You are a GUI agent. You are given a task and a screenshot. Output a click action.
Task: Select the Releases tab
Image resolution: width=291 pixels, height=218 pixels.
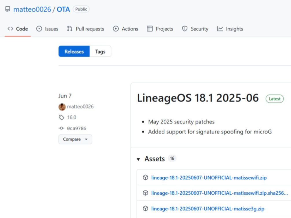(x=74, y=51)
